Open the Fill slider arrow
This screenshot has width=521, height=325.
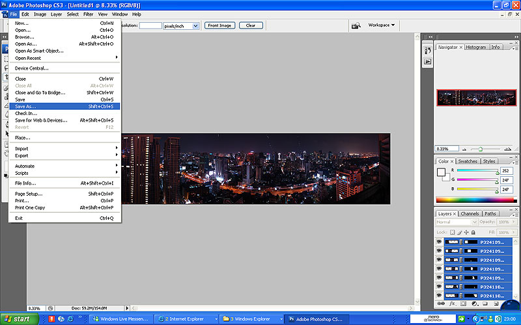pos(514,233)
